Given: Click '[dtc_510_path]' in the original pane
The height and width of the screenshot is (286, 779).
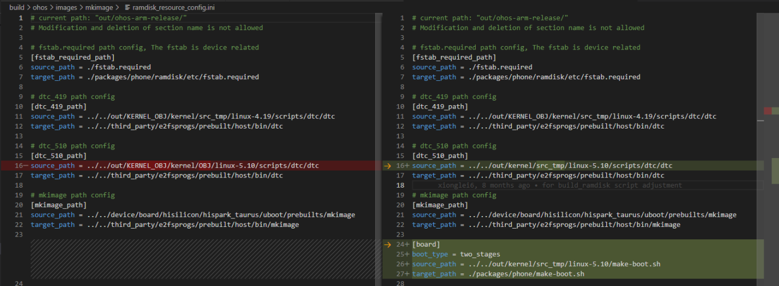Looking at the screenshot, I should tap(59, 156).
